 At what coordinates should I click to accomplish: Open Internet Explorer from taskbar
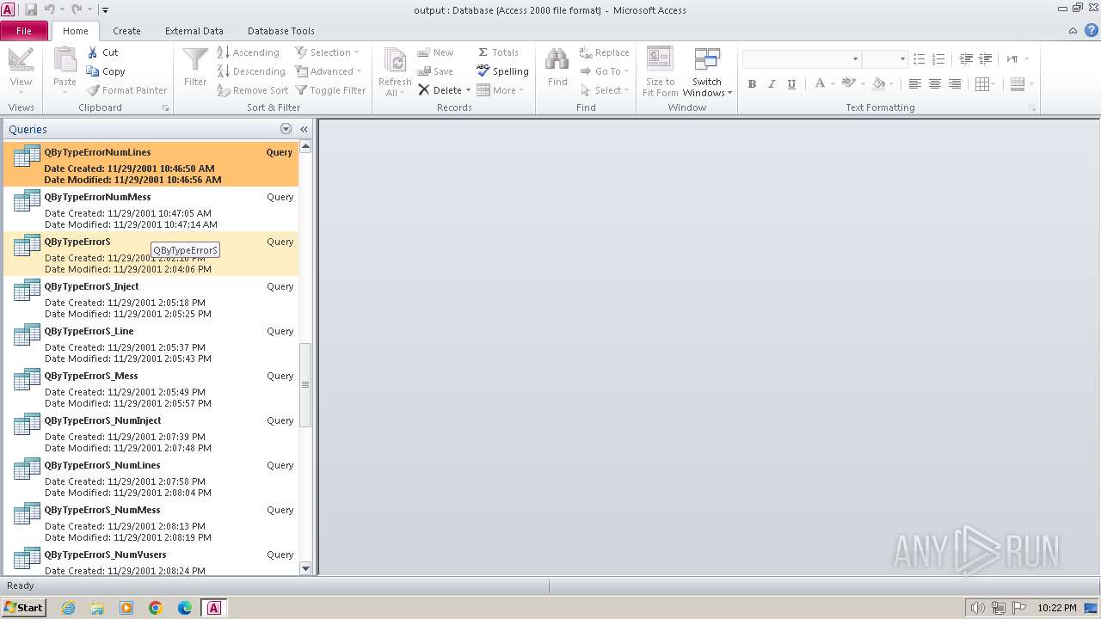68,608
